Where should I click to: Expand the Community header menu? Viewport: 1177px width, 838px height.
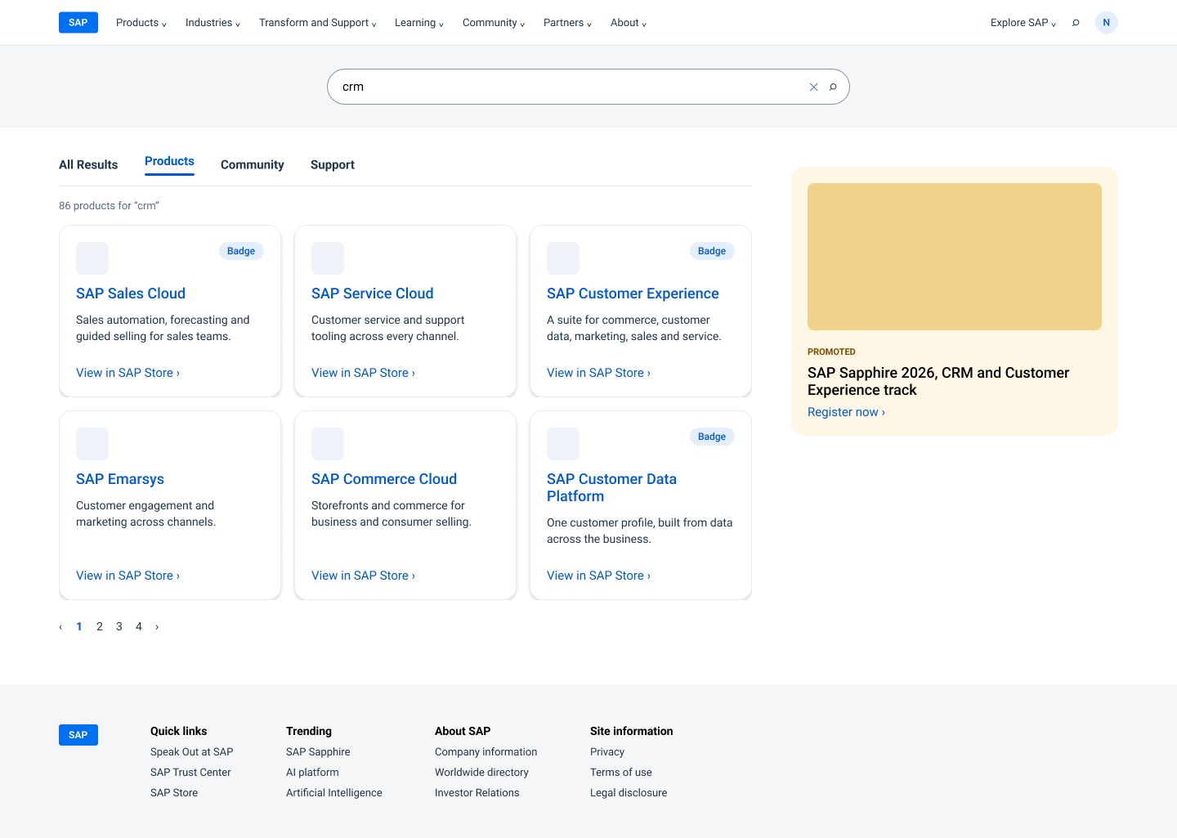click(494, 23)
